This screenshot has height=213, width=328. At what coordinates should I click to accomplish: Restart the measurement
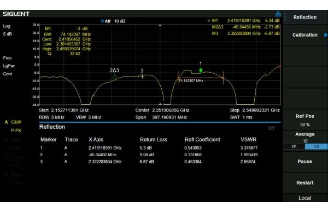(x=305, y=183)
